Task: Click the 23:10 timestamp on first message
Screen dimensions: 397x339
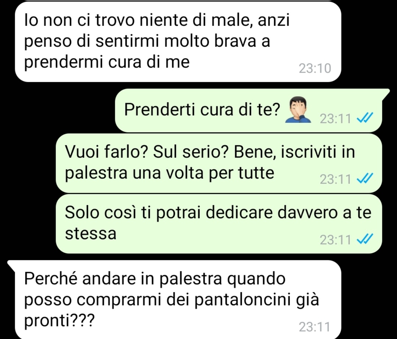Action: point(315,68)
